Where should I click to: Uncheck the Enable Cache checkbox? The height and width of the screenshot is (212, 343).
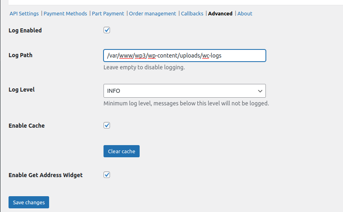[107, 125]
